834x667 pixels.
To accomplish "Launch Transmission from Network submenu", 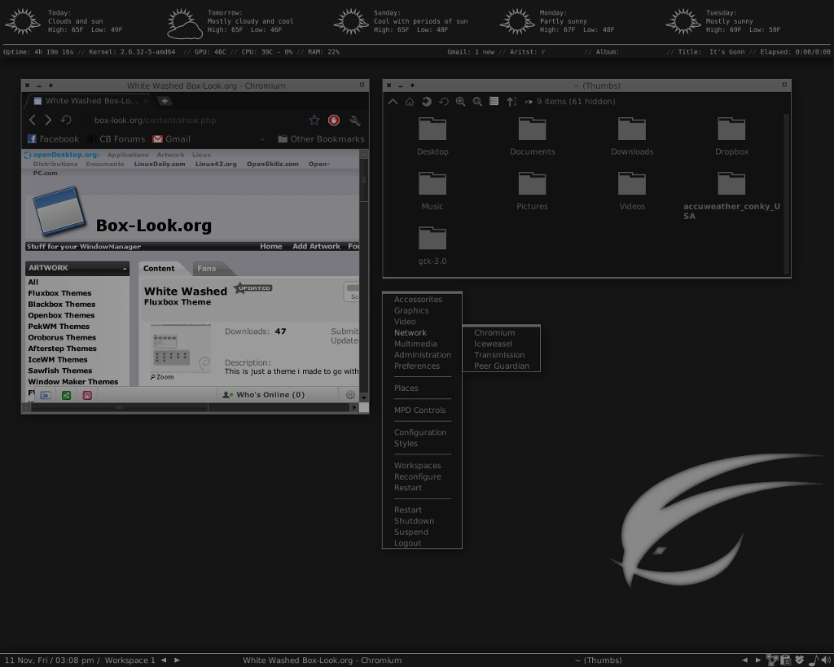I will [501, 355].
